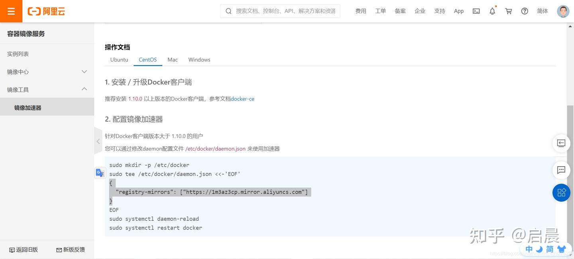The image size is (574, 259).
Task: Collapse the 镜像工具 sidebar section
Action: pyautogui.click(x=84, y=89)
